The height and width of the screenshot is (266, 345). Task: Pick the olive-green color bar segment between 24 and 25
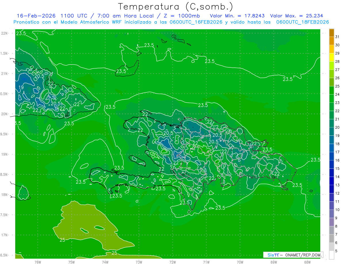pyautogui.click(x=331, y=90)
